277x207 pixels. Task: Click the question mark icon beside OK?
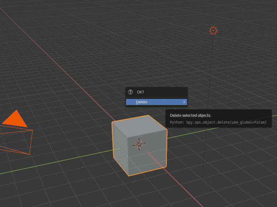[x=130, y=92]
